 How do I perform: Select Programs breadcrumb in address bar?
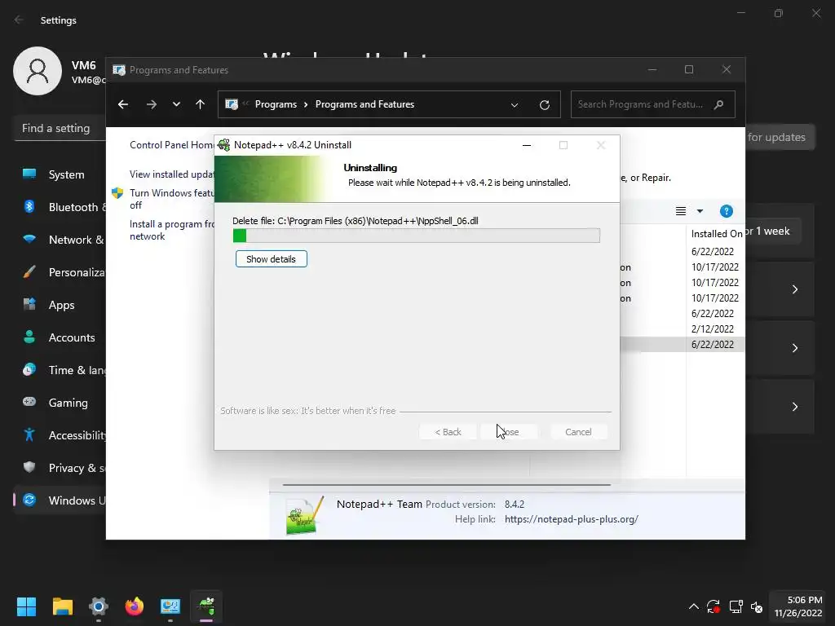click(x=276, y=104)
